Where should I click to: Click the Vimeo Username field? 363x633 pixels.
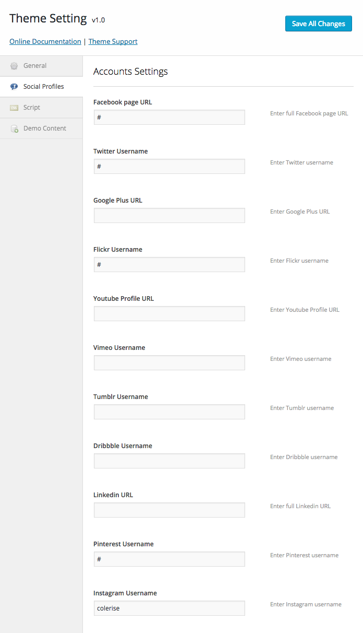tap(169, 363)
